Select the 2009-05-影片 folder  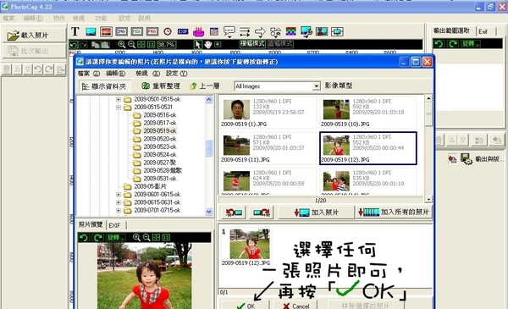[x=150, y=186]
